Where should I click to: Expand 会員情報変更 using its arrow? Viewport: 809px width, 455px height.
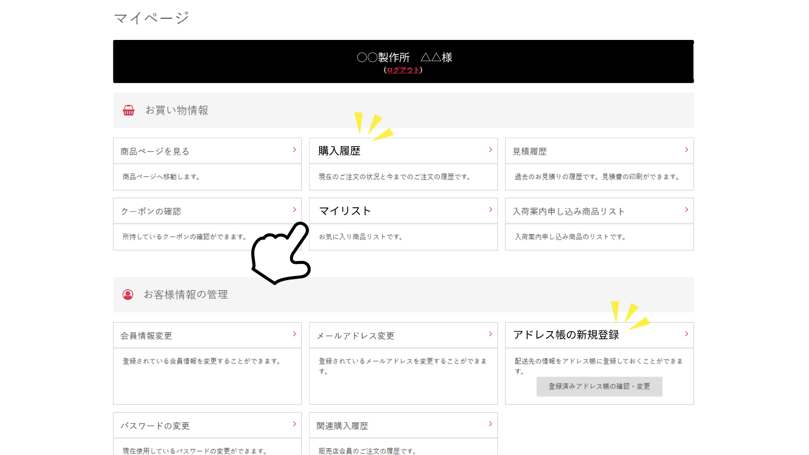point(294,334)
